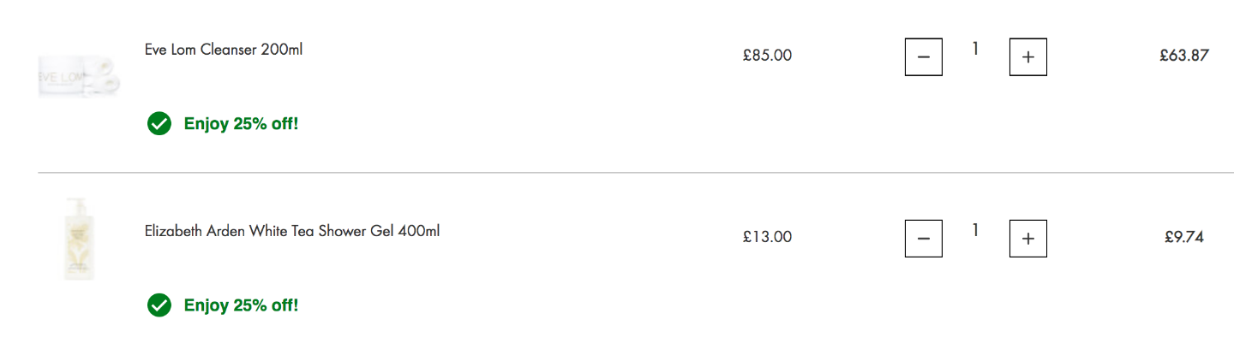Click the divider line between basket items
The width and height of the screenshot is (1234, 343).
[635, 173]
